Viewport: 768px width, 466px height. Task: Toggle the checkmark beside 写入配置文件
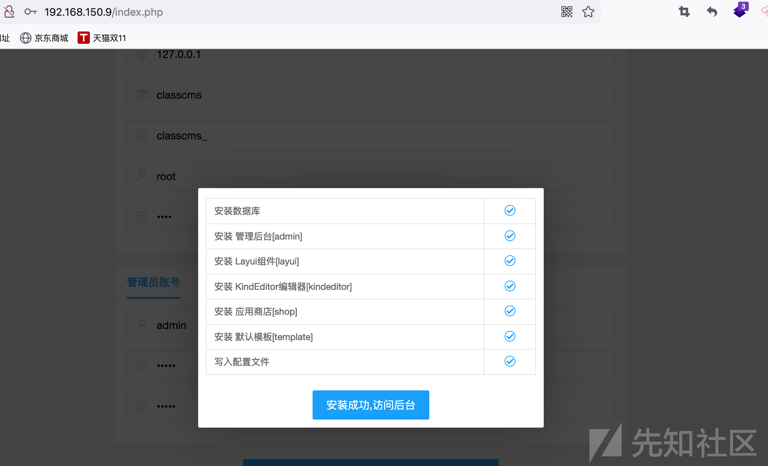(510, 361)
